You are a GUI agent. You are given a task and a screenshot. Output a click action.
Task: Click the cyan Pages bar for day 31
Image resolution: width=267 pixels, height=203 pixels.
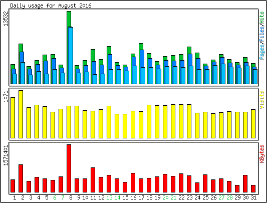(255, 77)
